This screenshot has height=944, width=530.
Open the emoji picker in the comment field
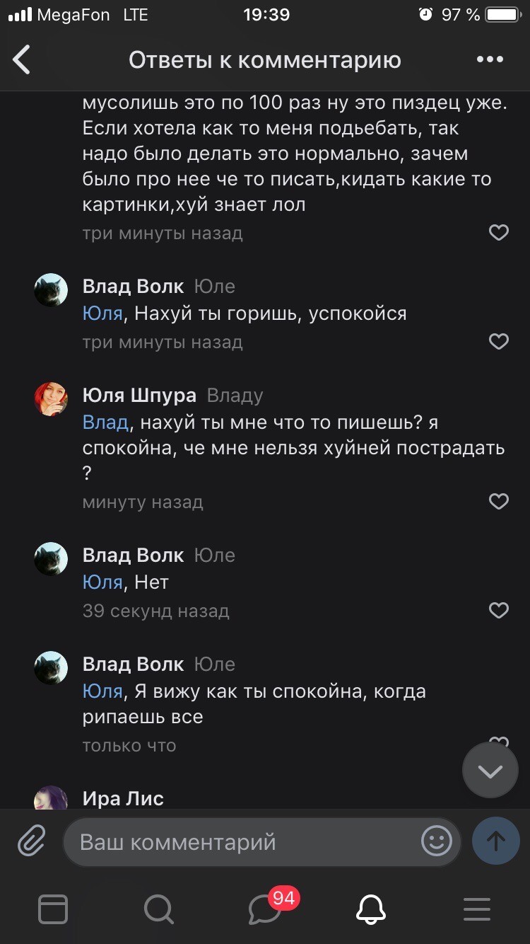(x=437, y=841)
